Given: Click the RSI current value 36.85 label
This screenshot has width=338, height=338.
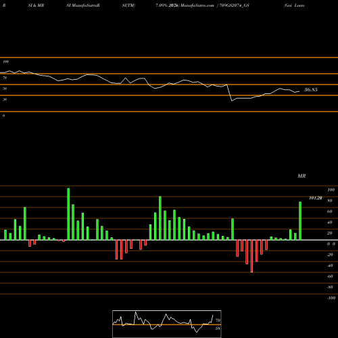Looking at the screenshot, I should [x=311, y=90].
